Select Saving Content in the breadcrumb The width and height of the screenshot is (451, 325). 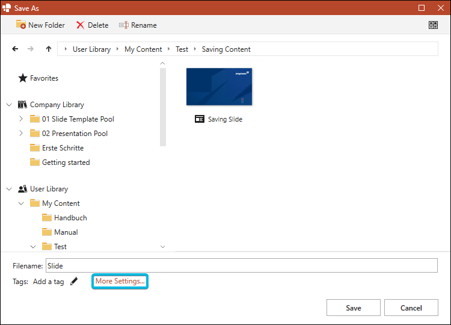click(226, 49)
